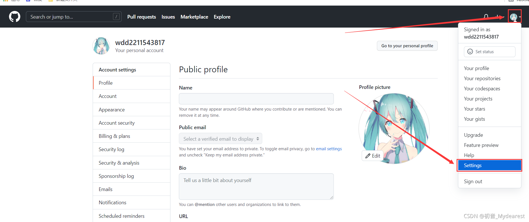Open Marketplace in the header

[194, 17]
